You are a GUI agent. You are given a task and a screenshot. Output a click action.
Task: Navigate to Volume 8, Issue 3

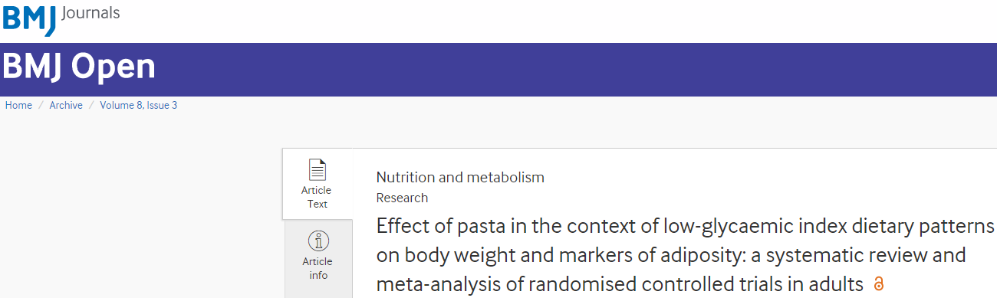coord(139,105)
